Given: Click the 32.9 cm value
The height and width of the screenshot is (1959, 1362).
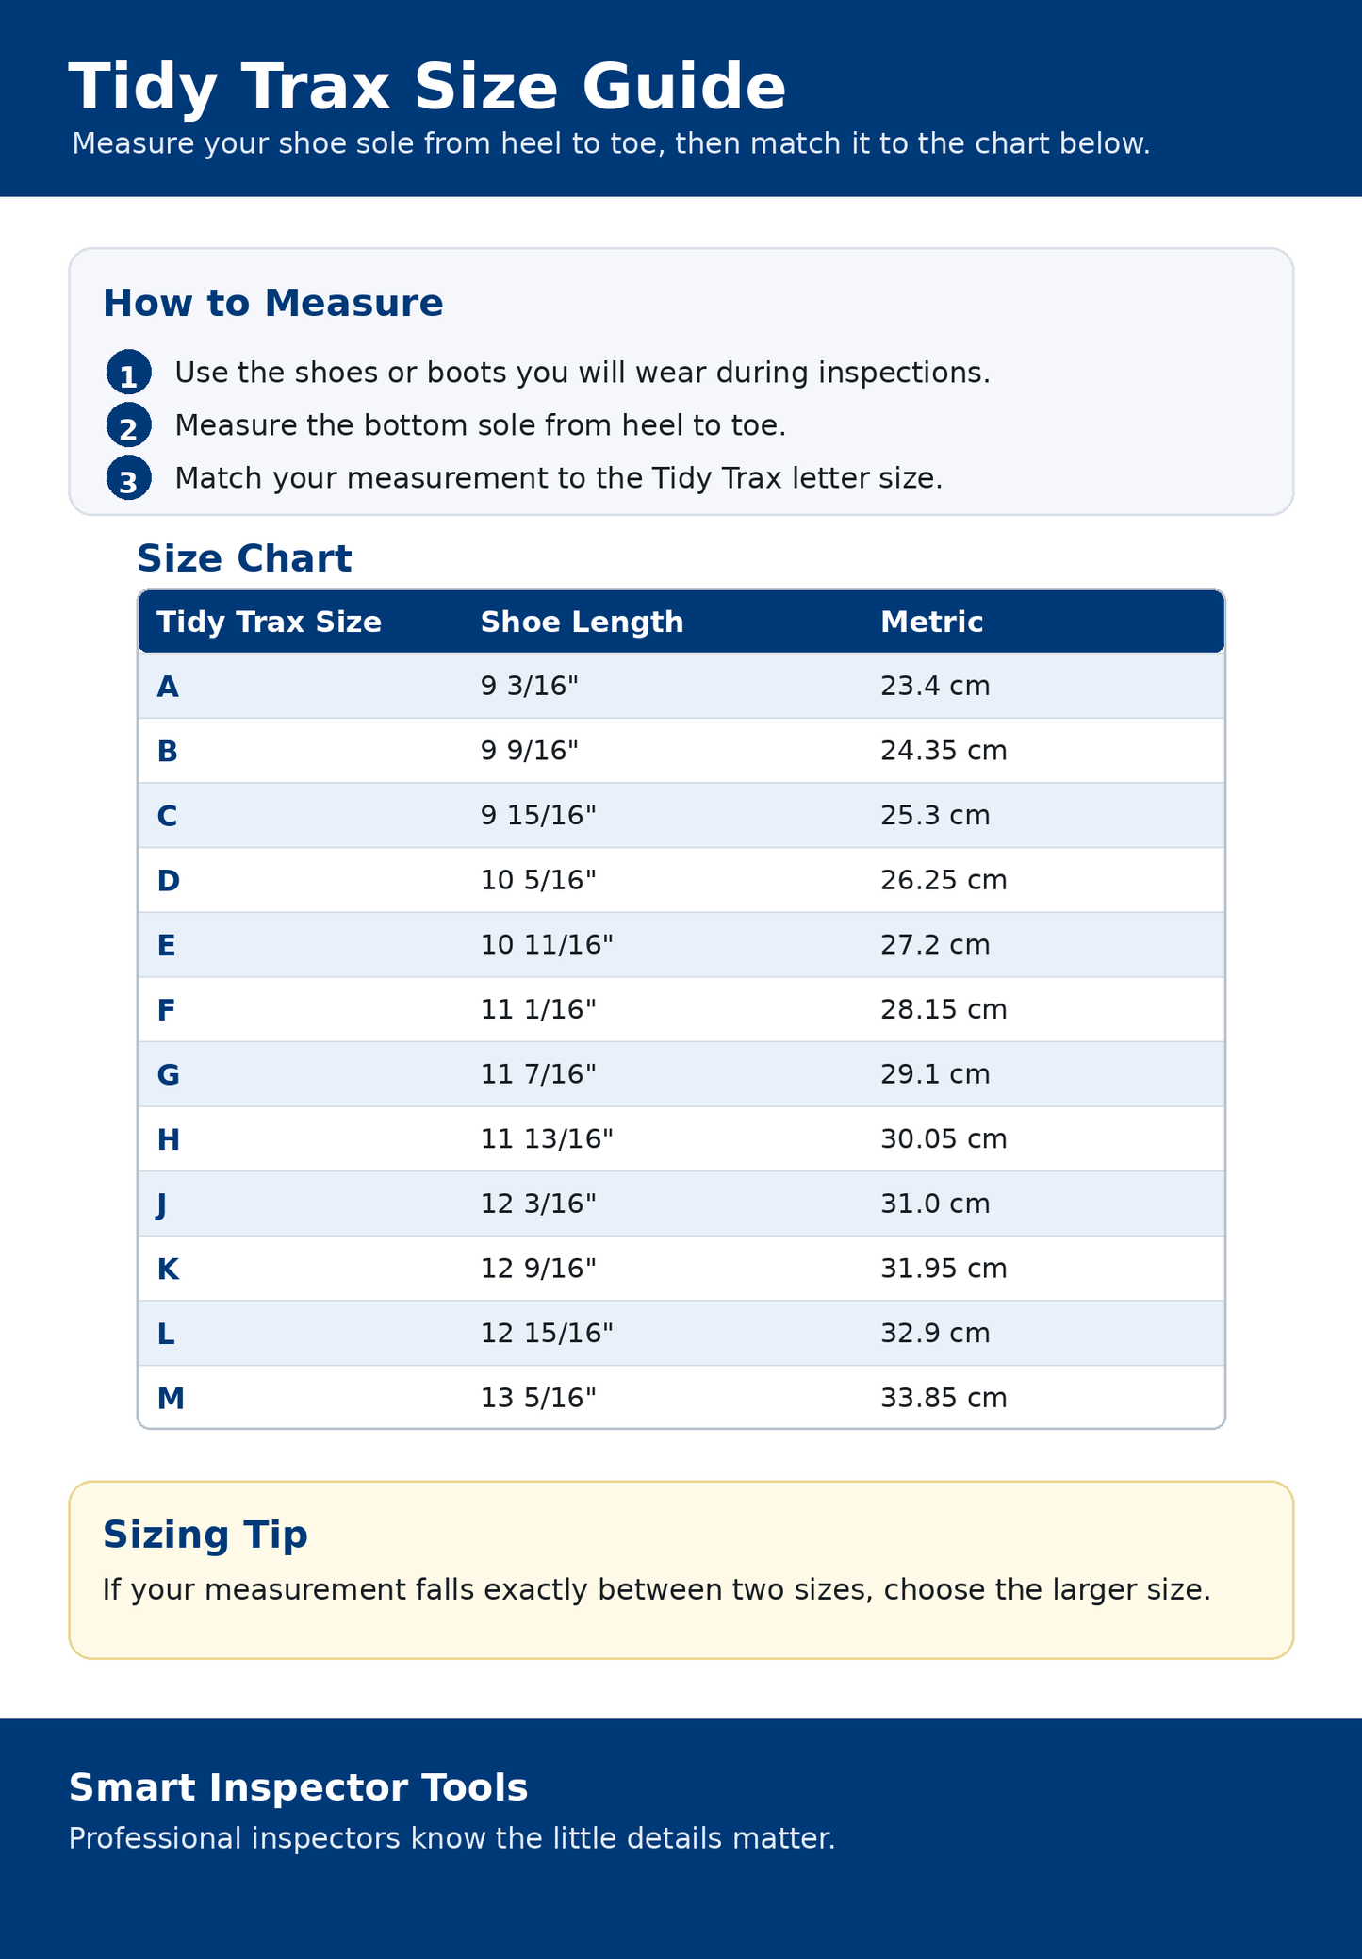Looking at the screenshot, I should [x=935, y=1333].
